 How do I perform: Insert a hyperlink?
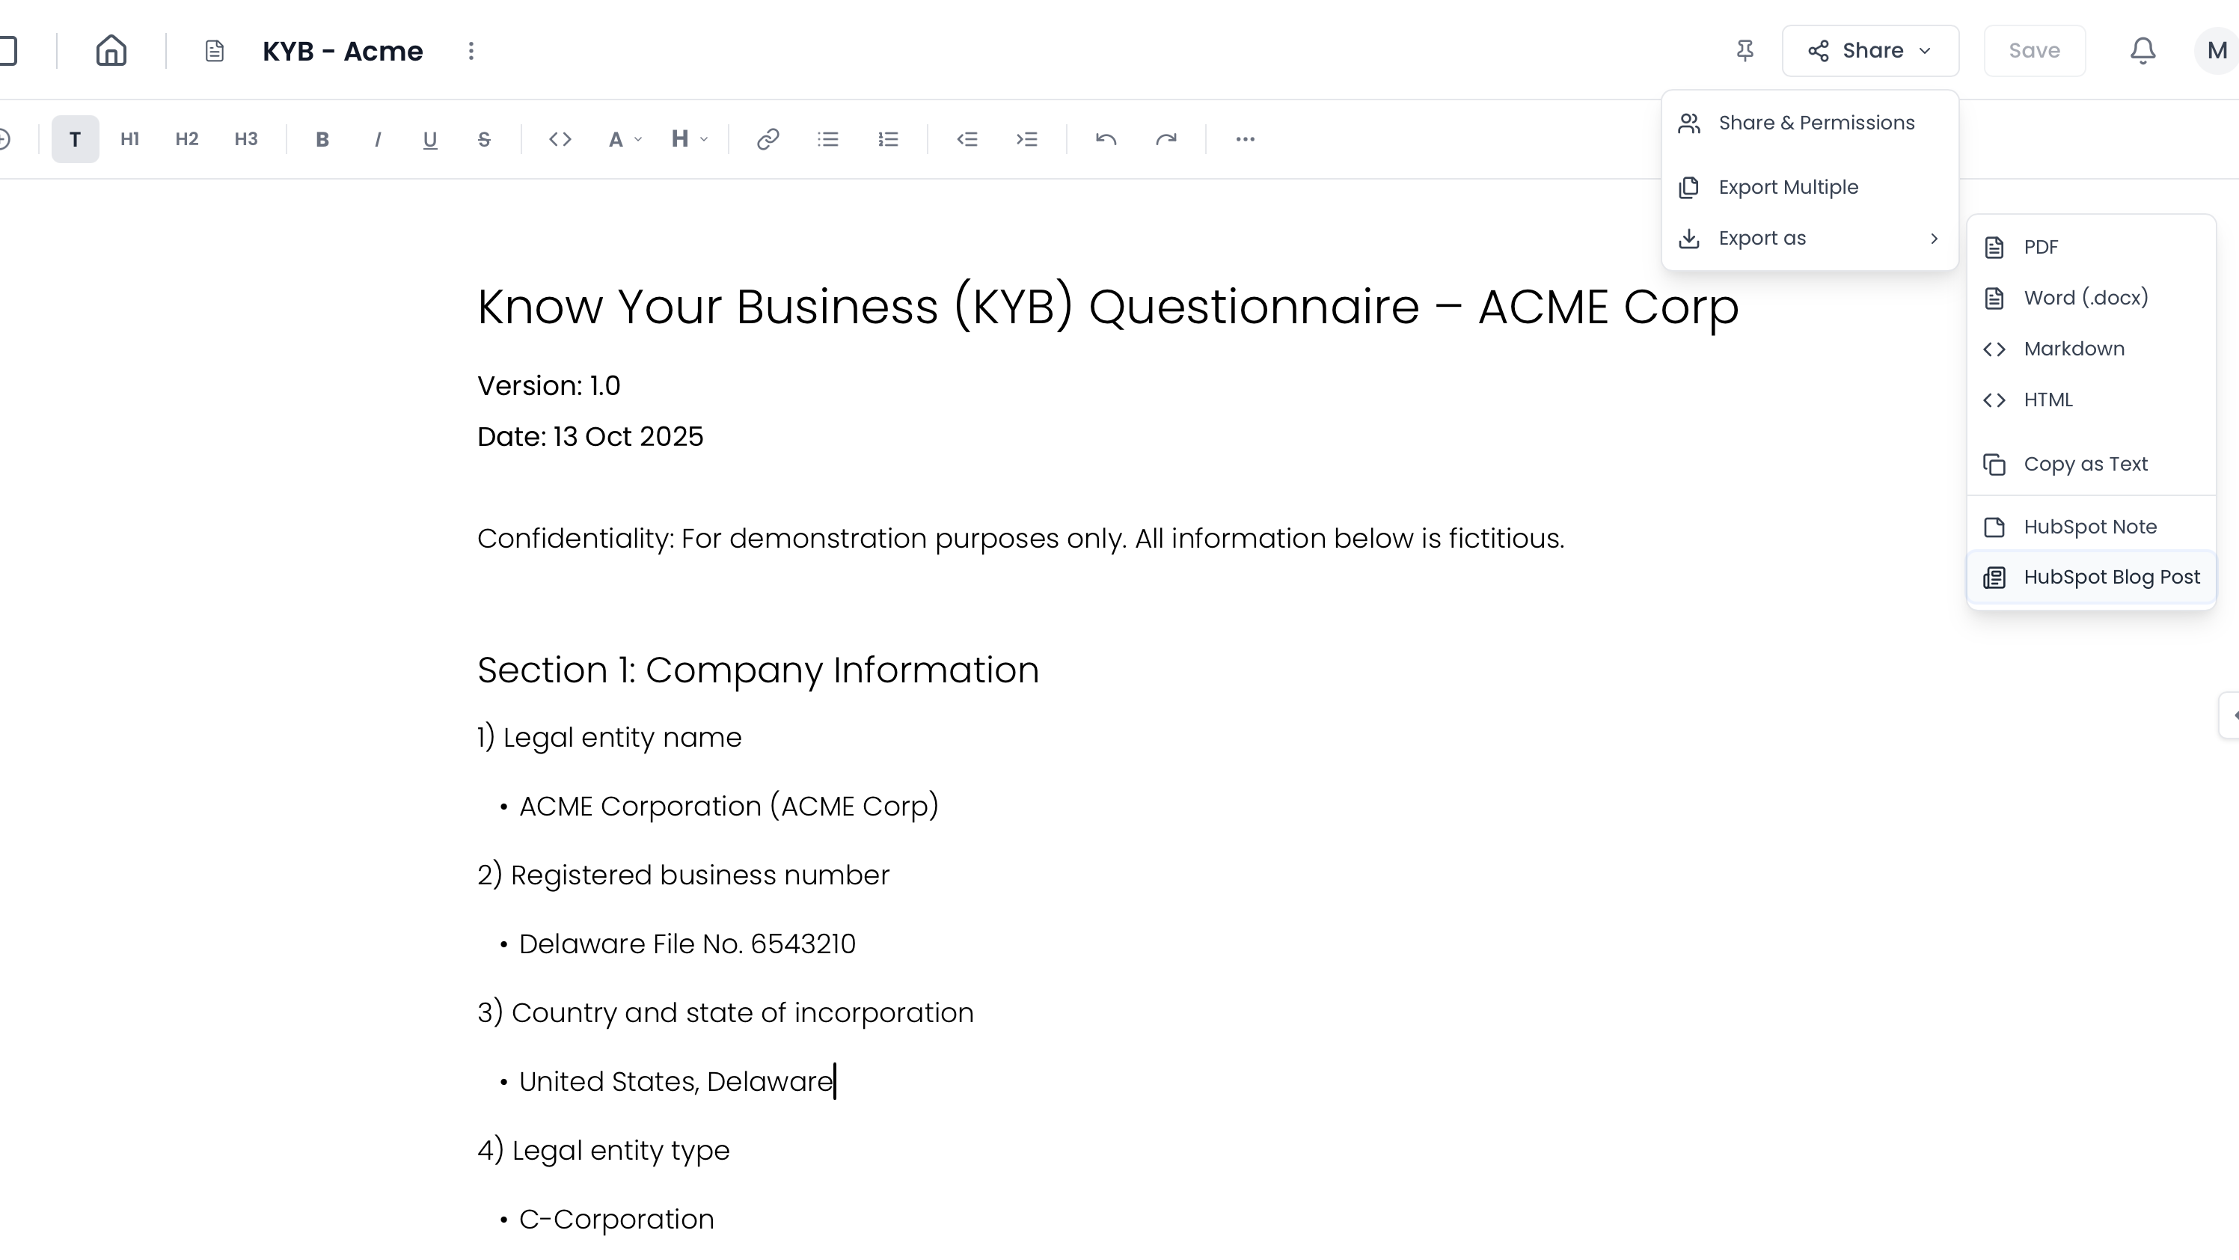pos(768,139)
